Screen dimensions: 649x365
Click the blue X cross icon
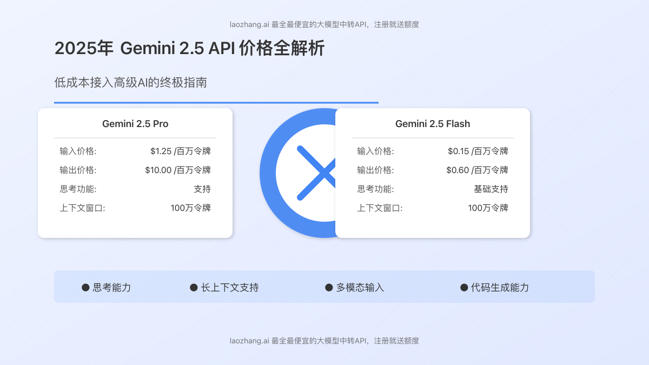pos(316,173)
